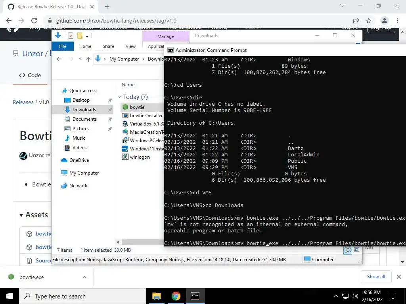Select the VirtualBox-6.1.32 installer file
This screenshot has width=406, height=304.
143,124
